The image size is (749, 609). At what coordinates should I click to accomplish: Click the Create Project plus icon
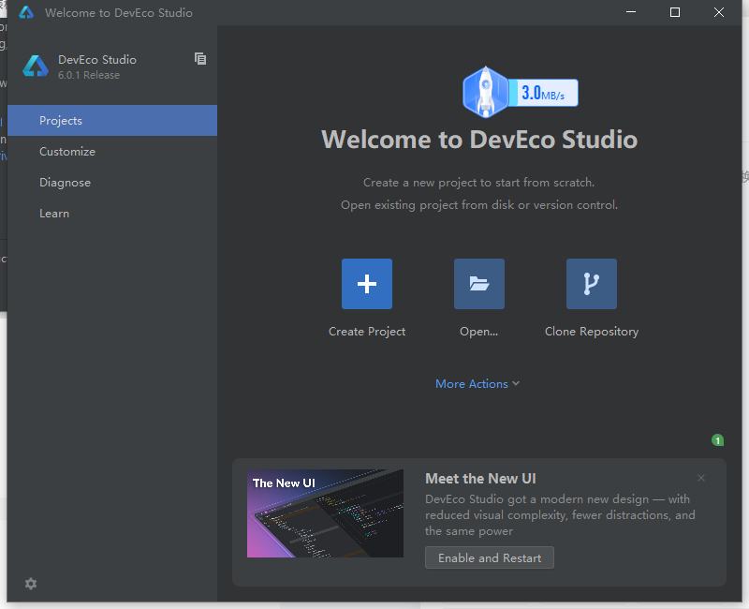[366, 284]
